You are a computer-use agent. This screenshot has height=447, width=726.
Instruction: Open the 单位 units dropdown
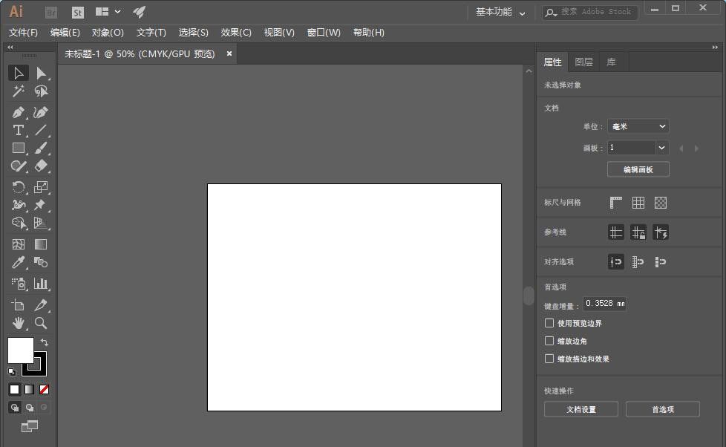pos(638,126)
